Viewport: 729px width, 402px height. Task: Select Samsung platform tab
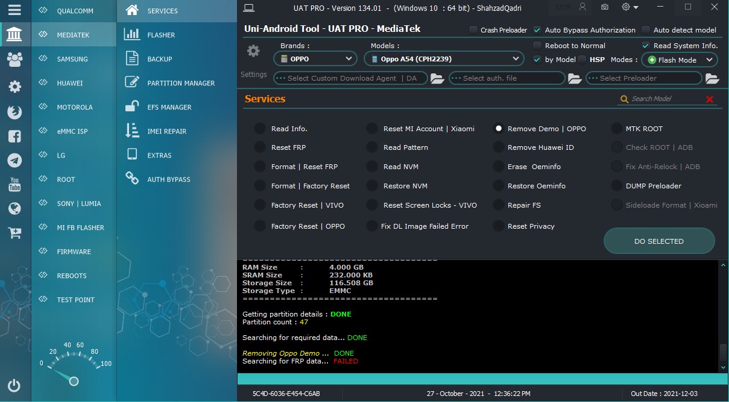pyautogui.click(x=74, y=59)
